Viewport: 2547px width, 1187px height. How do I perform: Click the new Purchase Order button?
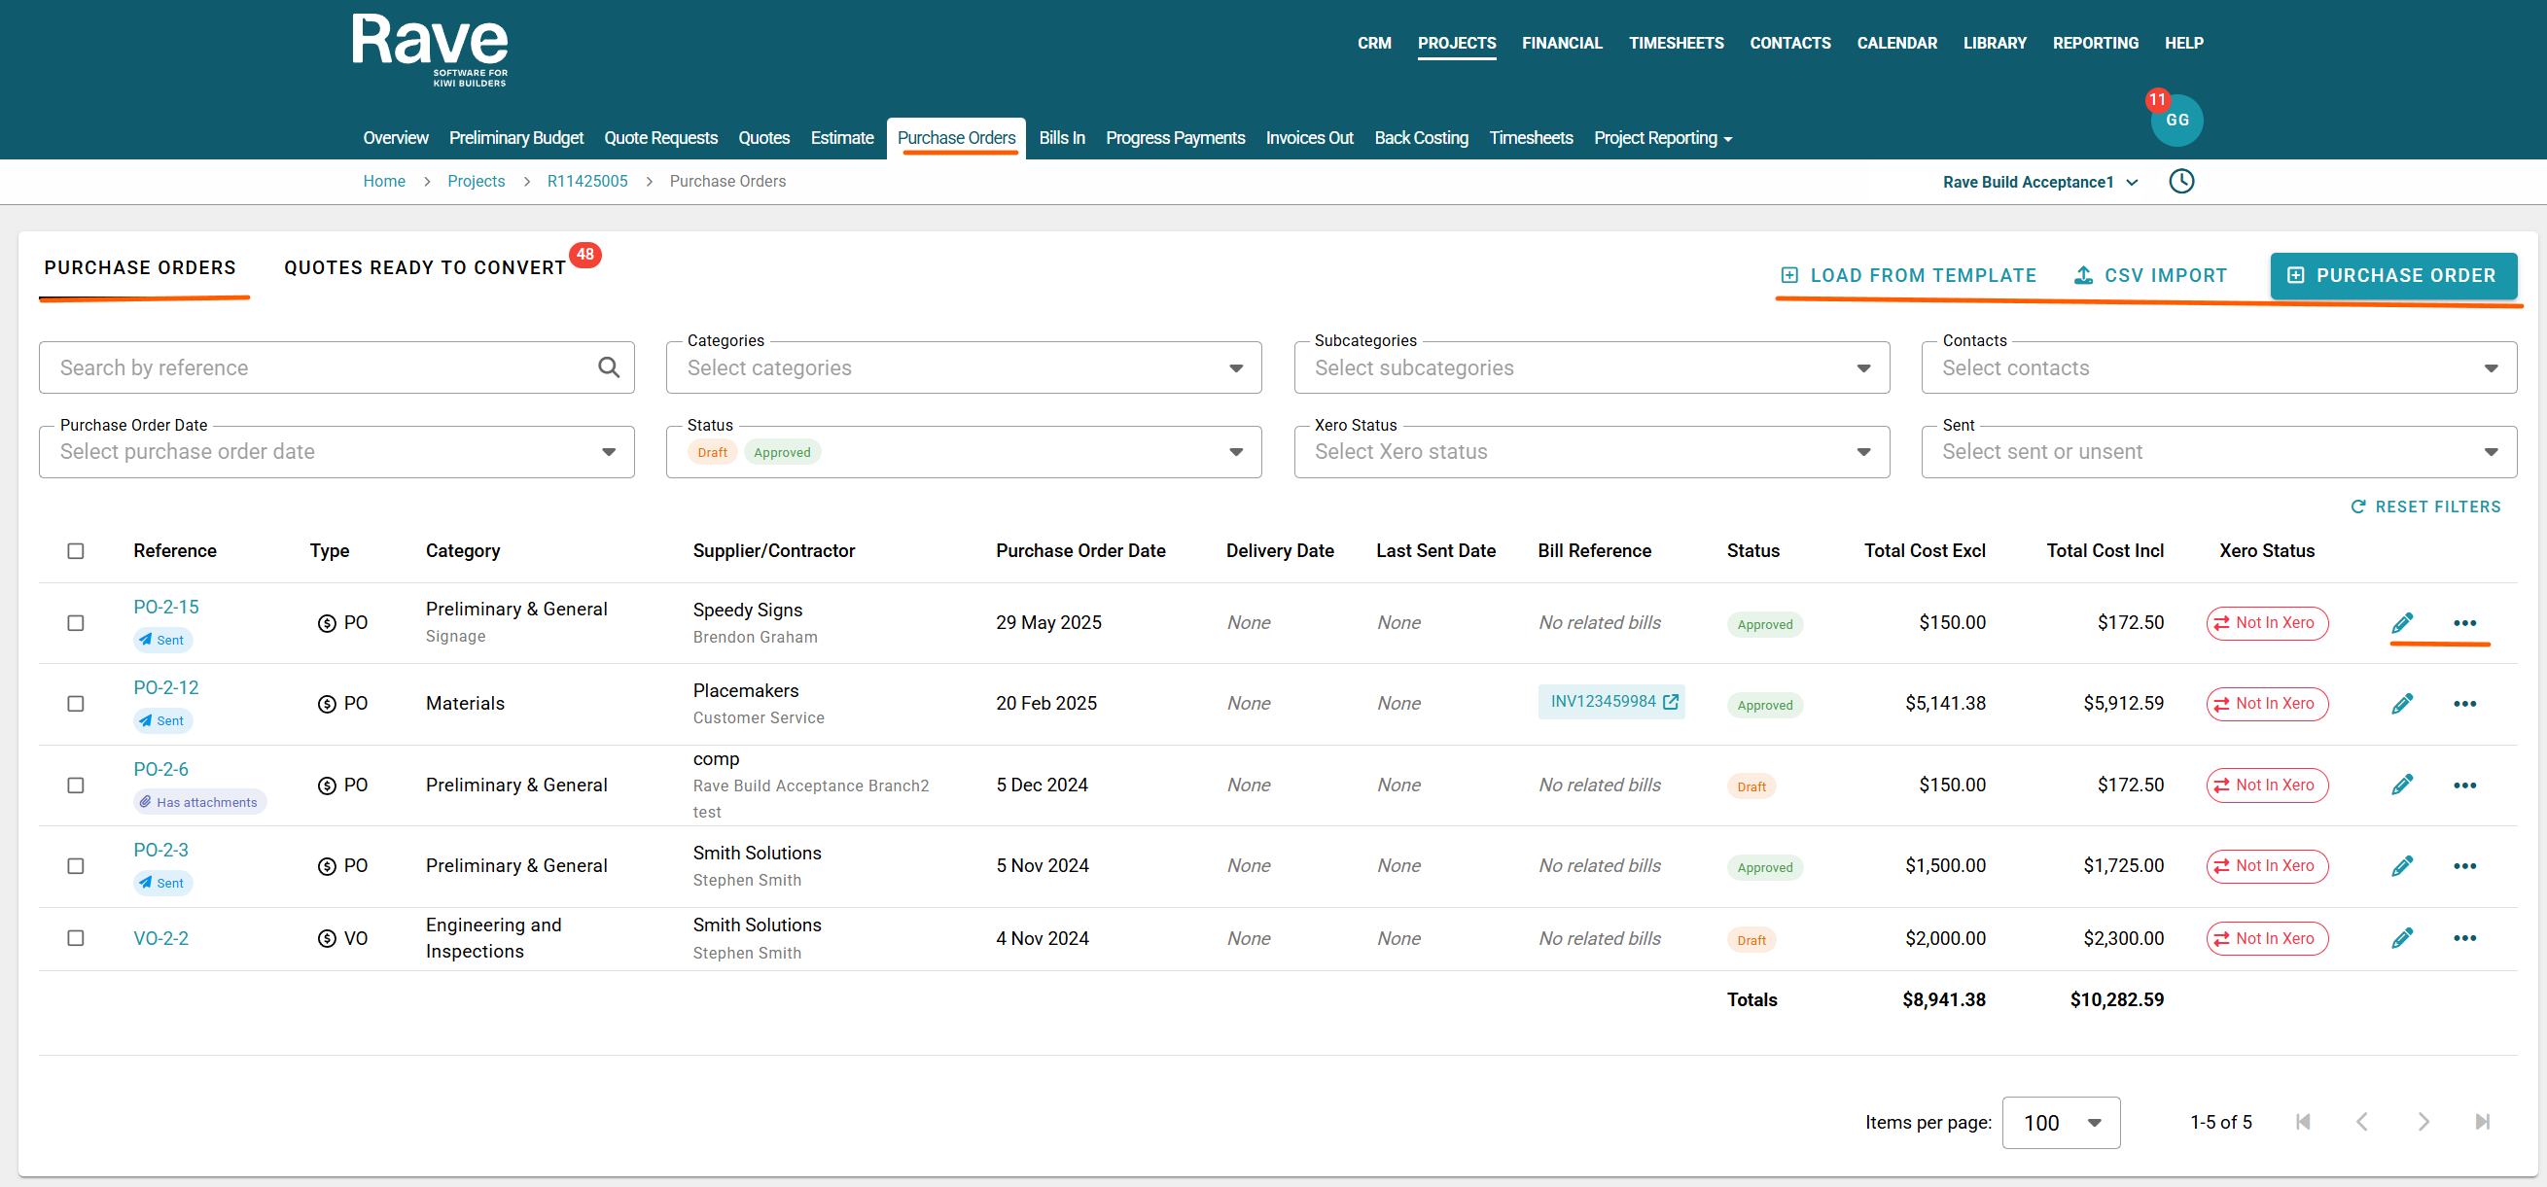2392,276
